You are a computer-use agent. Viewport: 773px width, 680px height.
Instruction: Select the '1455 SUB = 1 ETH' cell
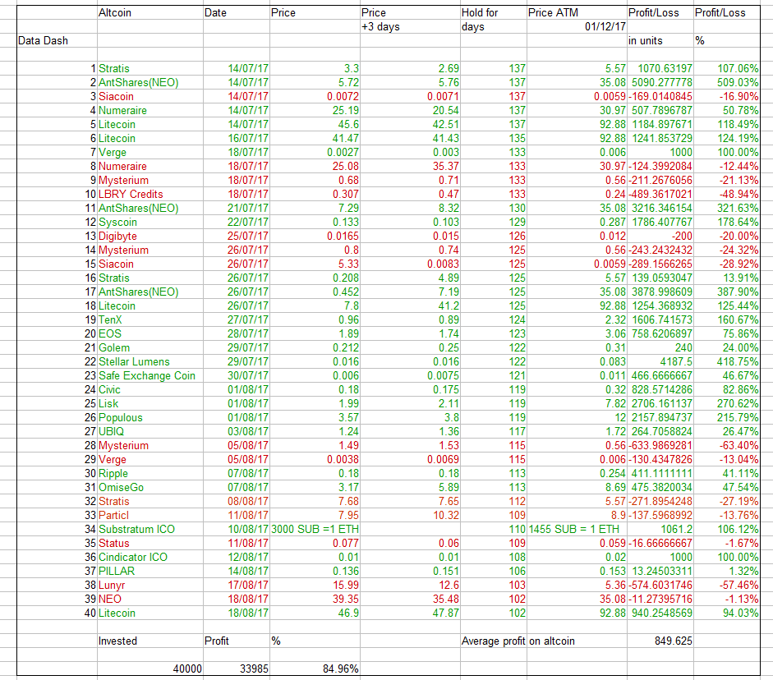577,529
